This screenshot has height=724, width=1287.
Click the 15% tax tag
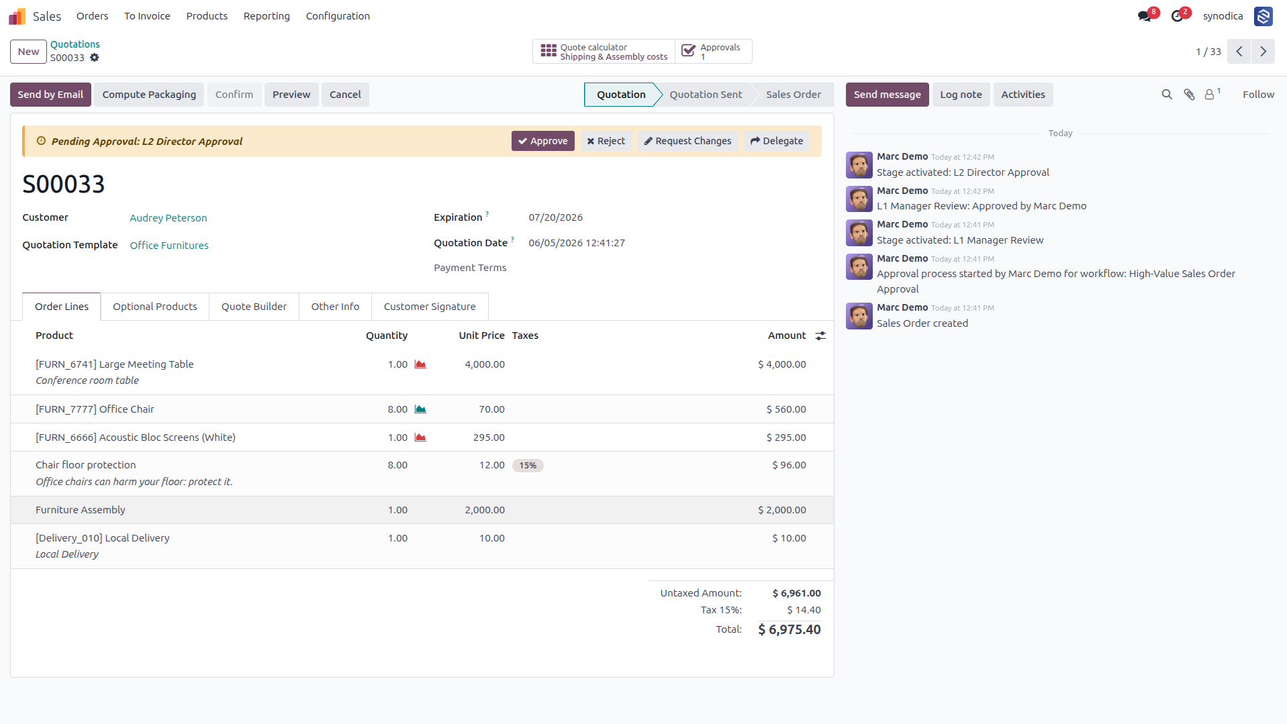pyautogui.click(x=528, y=466)
